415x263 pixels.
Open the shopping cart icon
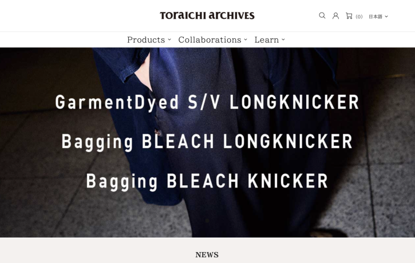coord(349,16)
